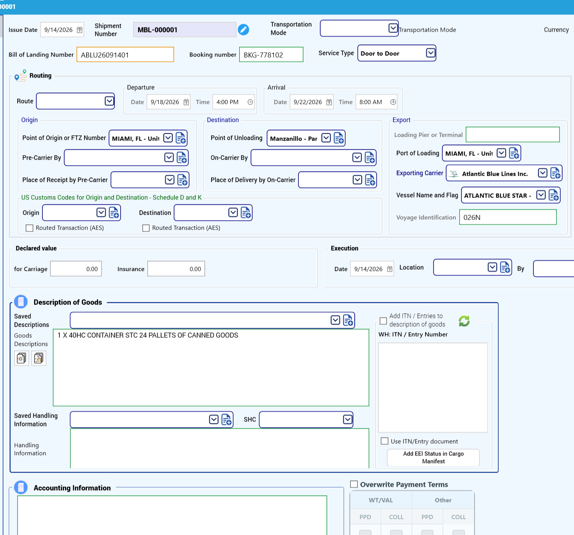Click add-new icon for Place of Delivery by On-Carrier
Image resolution: width=574 pixels, height=535 pixels.
click(370, 180)
